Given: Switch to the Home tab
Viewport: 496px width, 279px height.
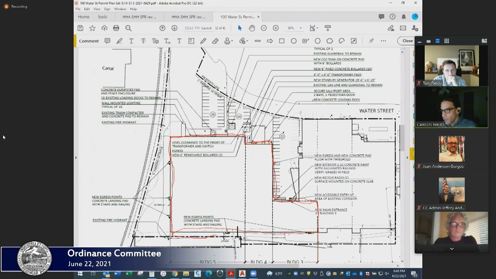Looking at the screenshot, I should (84, 17).
